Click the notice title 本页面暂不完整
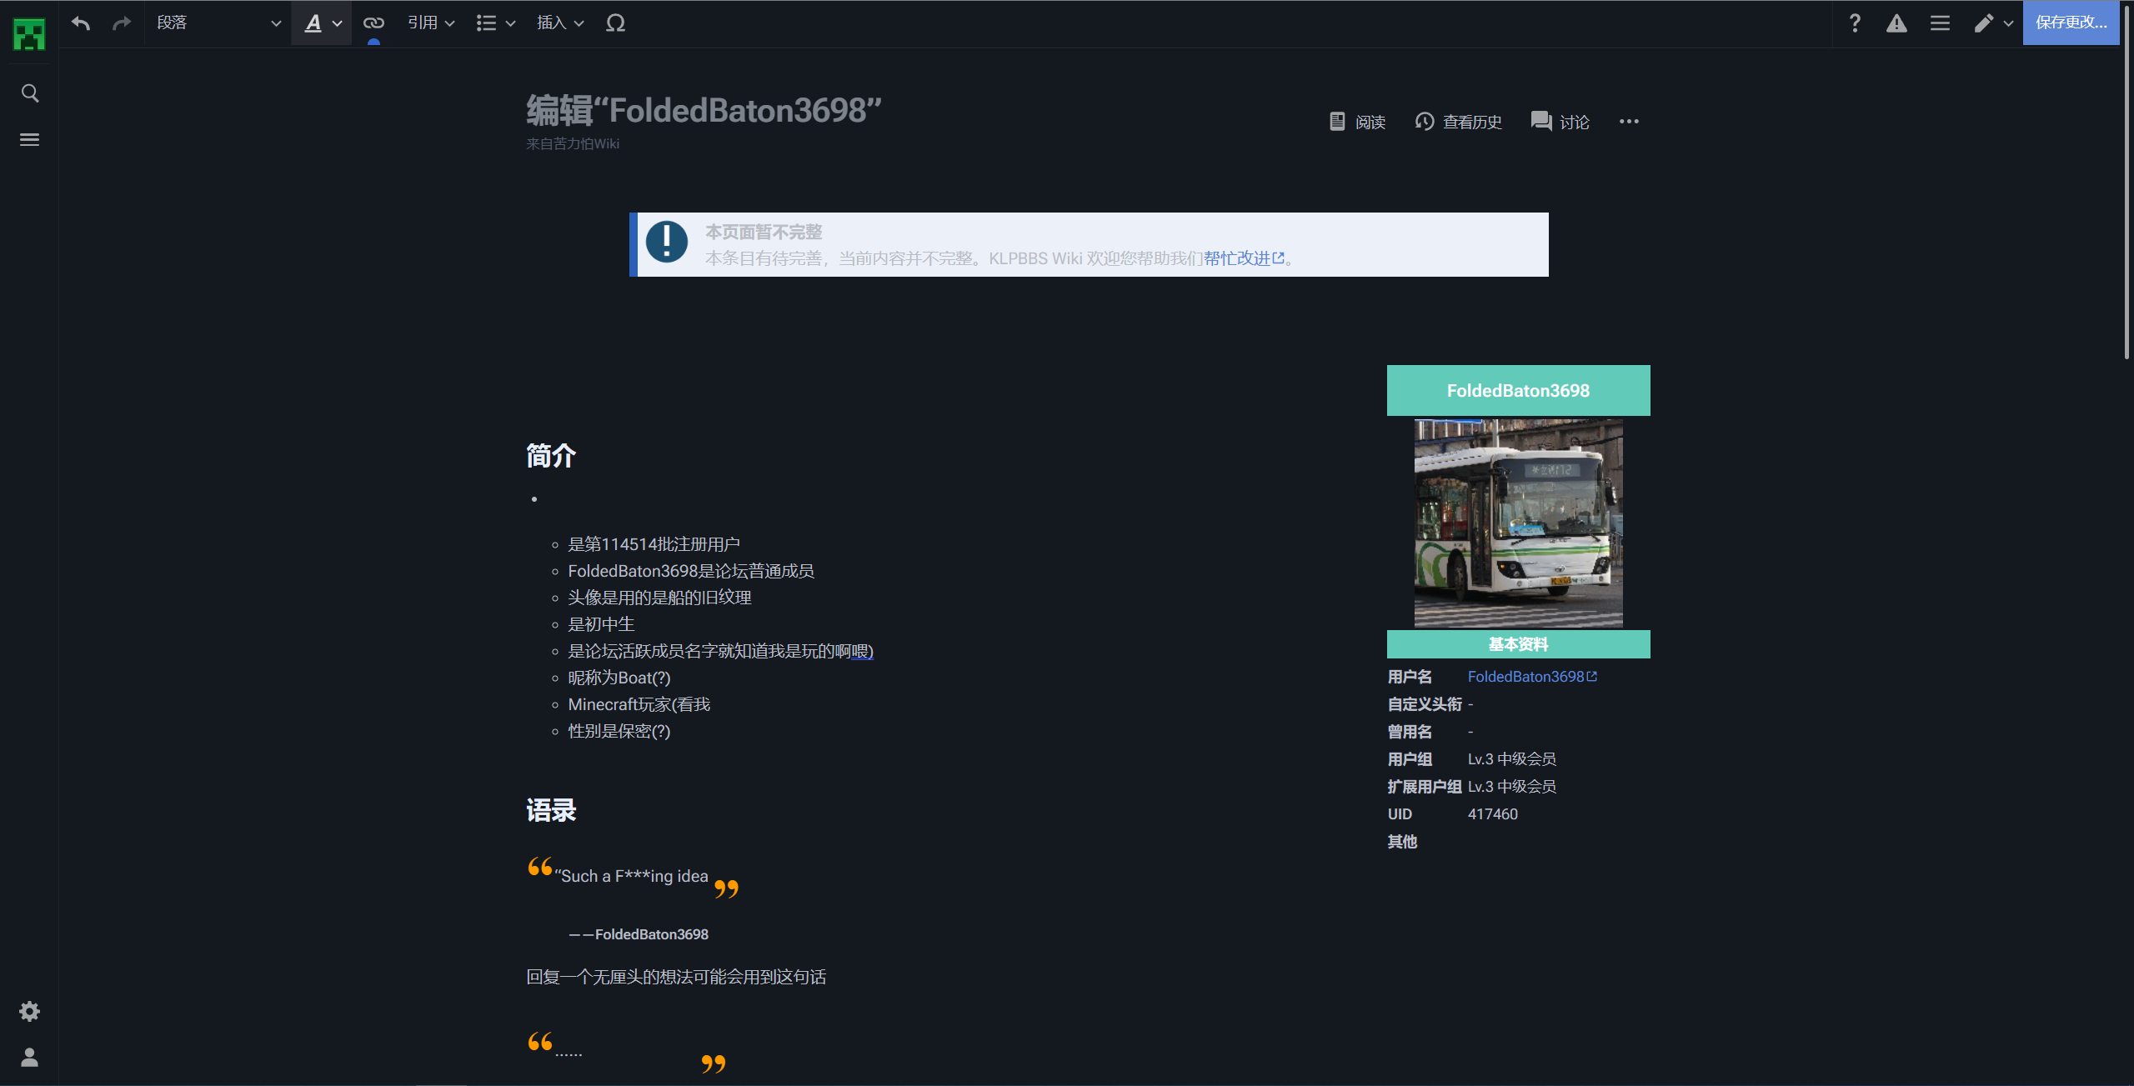 coord(764,232)
